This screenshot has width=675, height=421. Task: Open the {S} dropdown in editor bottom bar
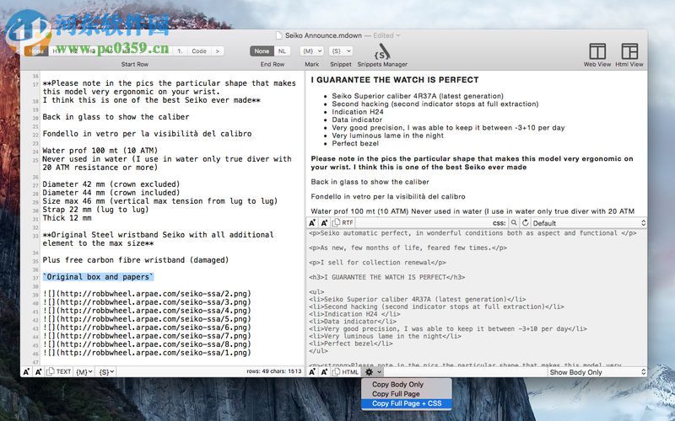106,372
